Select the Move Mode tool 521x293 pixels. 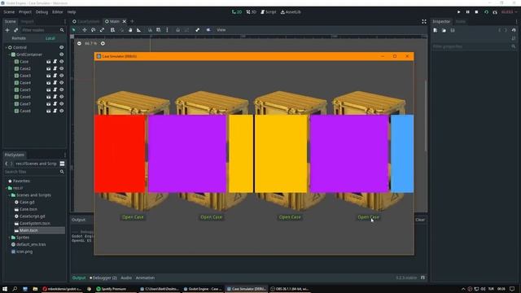click(85, 30)
